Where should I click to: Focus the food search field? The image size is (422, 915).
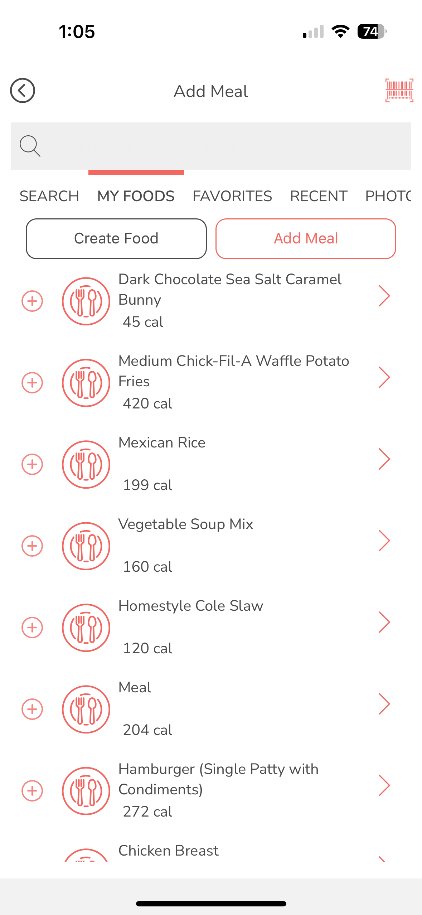tap(222, 146)
